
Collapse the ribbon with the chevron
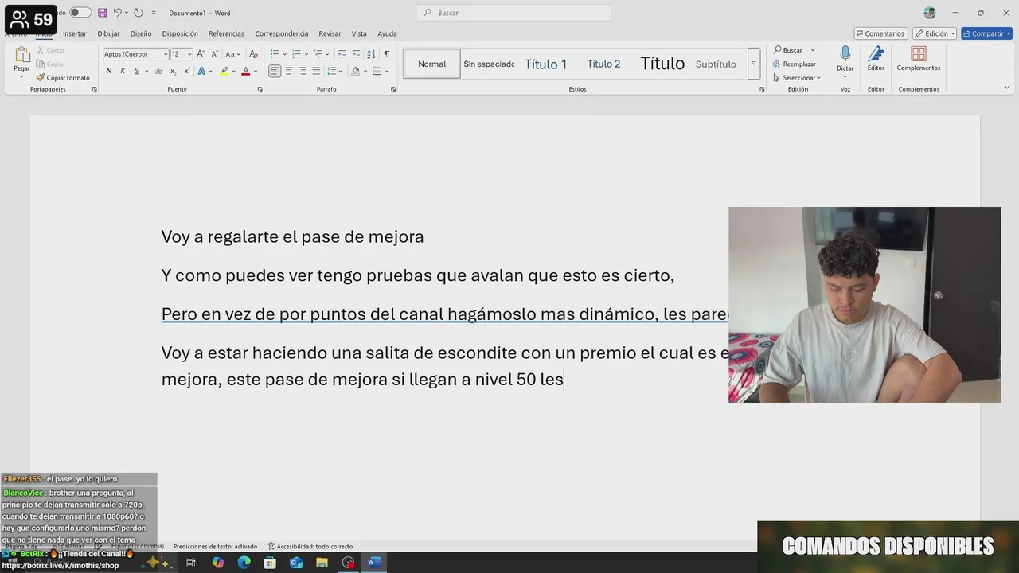point(1006,88)
